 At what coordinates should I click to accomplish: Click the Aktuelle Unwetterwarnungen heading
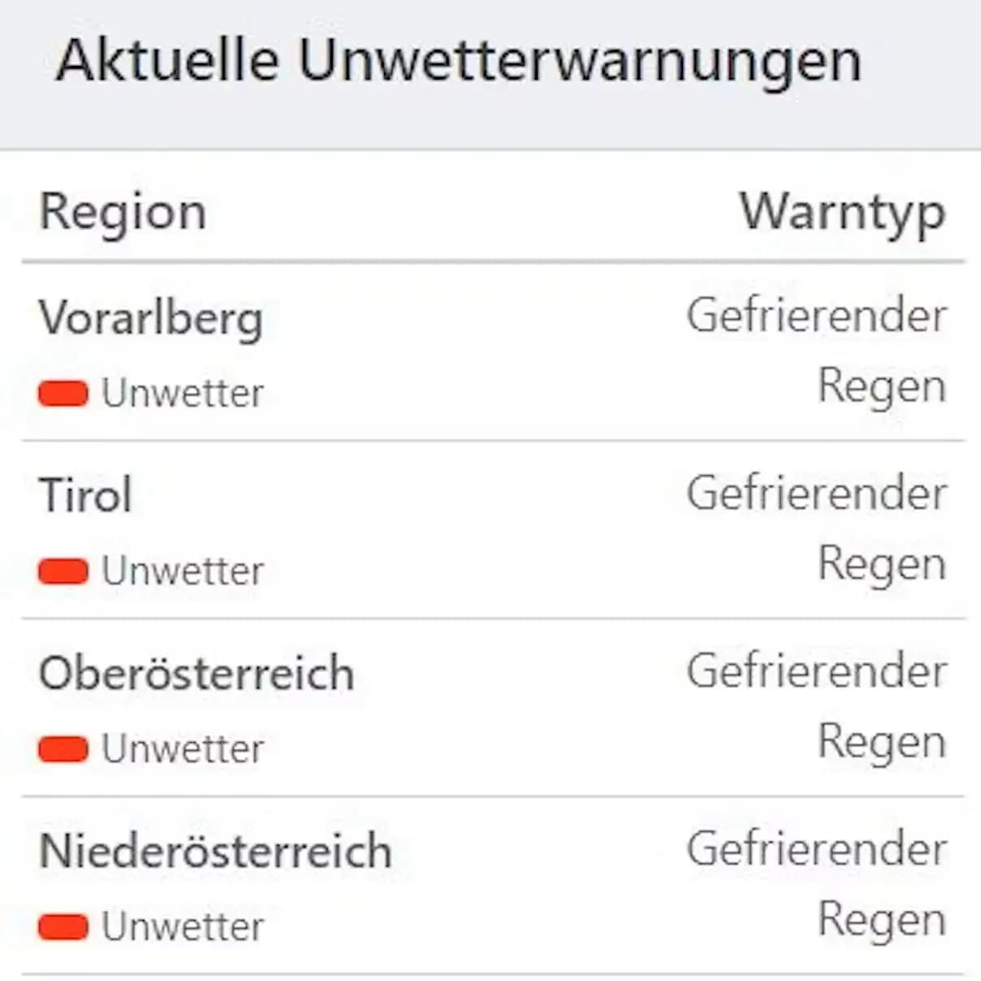click(x=458, y=62)
